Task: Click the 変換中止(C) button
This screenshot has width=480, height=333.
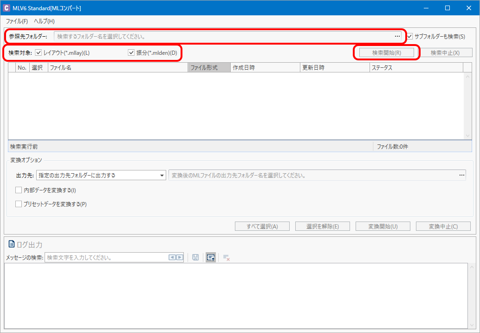Action: [443, 226]
